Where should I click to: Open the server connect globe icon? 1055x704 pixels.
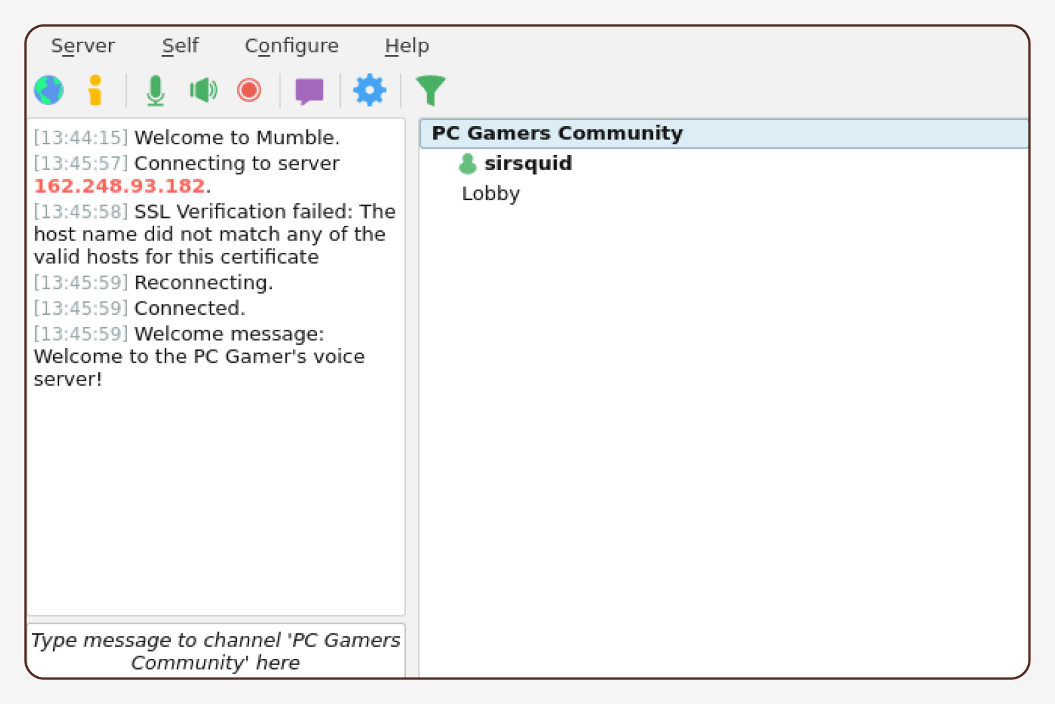(48, 90)
